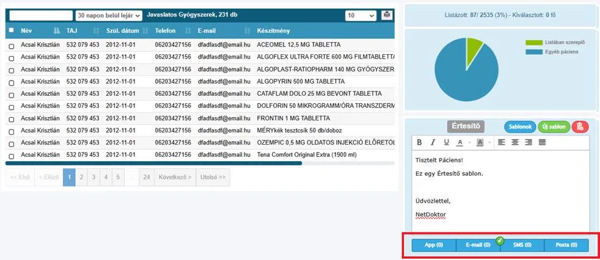Screen dimensions: 600x260
Task: Go to page 3 of the table
Action: [93, 178]
